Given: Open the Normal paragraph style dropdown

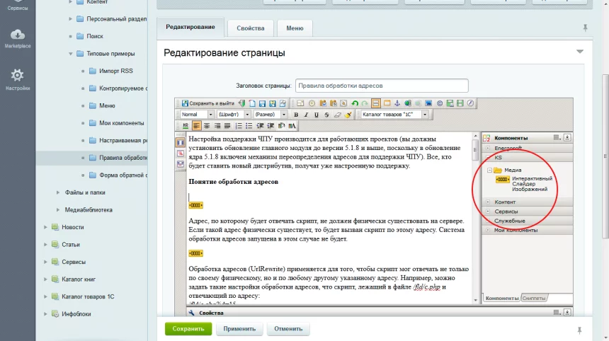Looking at the screenshot, I should point(197,115).
